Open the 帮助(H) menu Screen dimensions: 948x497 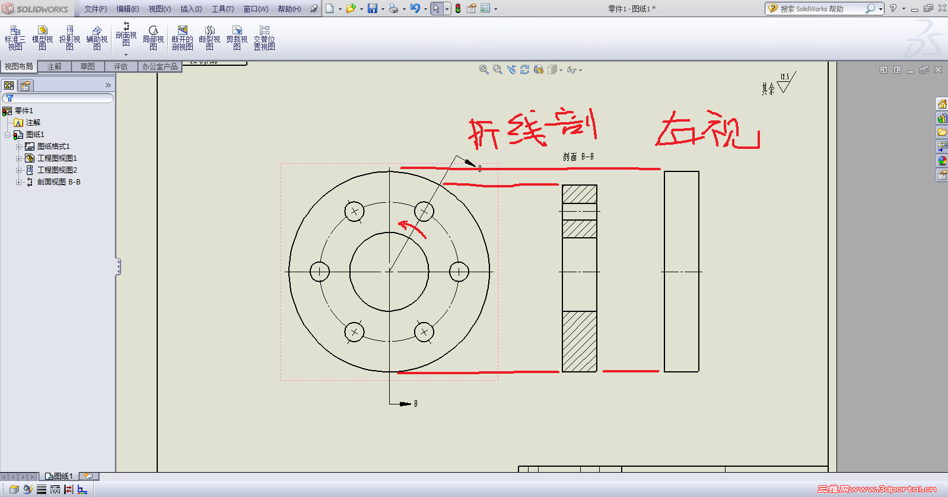(289, 9)
